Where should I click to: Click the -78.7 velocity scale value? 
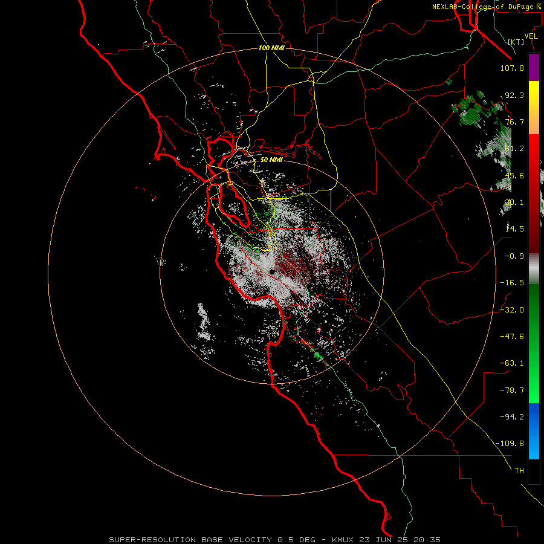click(512, 390)
